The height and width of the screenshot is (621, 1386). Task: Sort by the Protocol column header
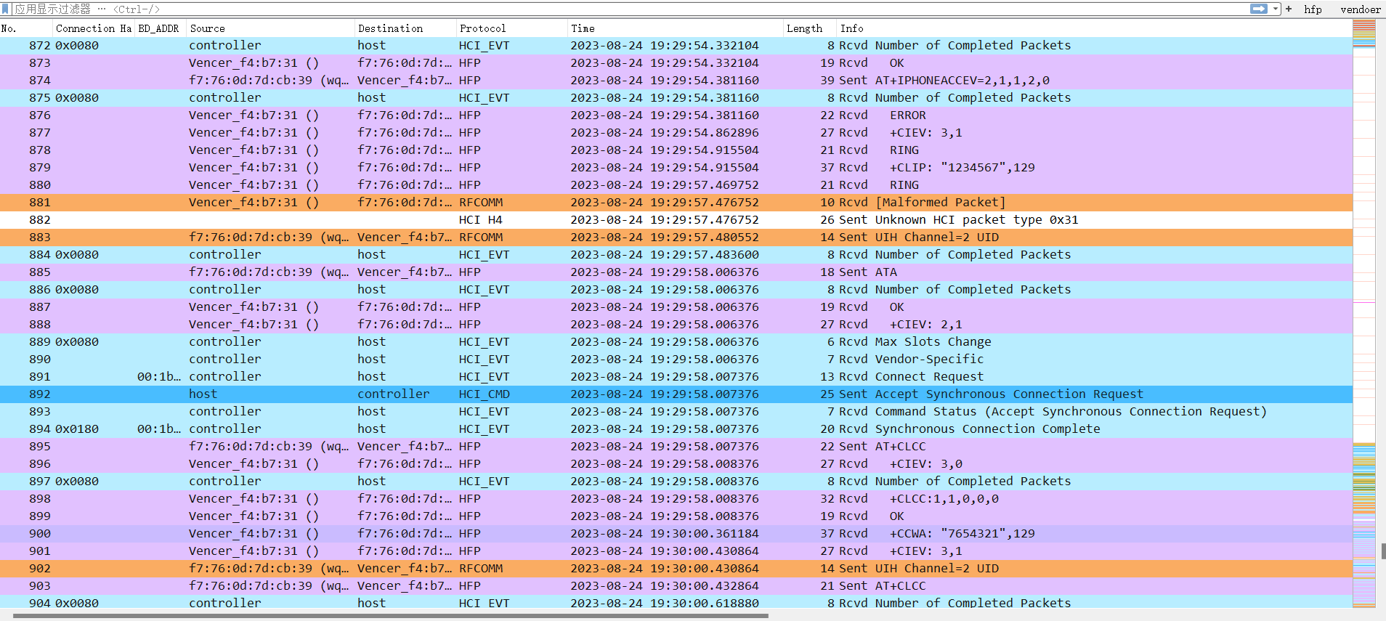tap(512, 28)
